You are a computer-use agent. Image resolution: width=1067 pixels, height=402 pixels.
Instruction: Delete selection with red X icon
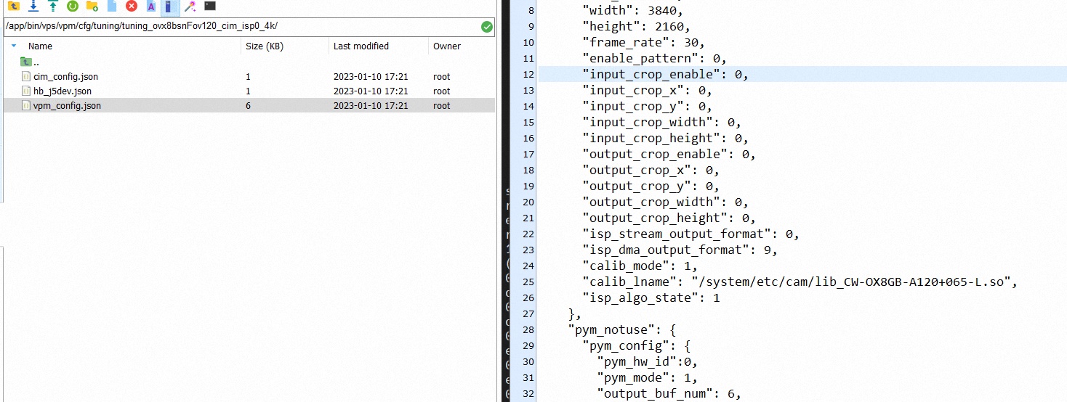pyautogui.click(x=131, y=7)
